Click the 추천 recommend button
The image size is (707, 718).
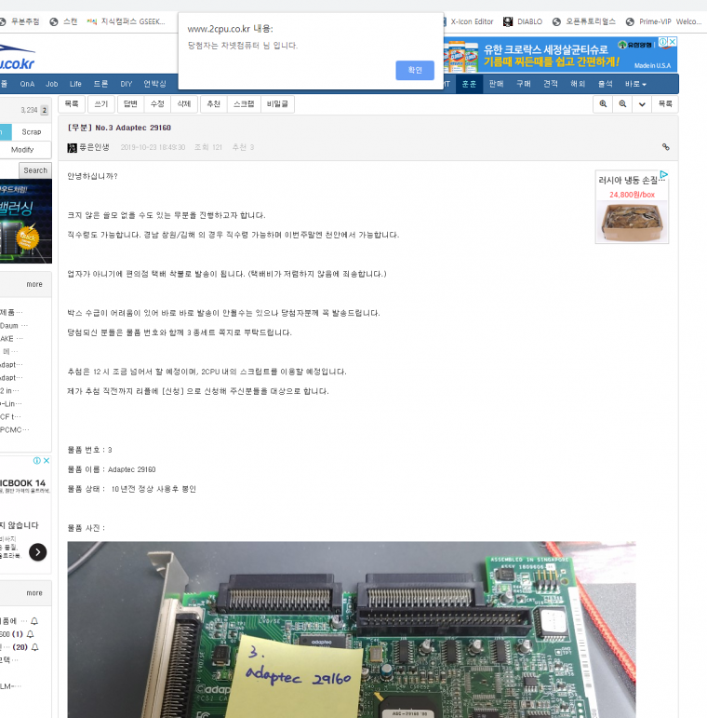tap(214, 104)
